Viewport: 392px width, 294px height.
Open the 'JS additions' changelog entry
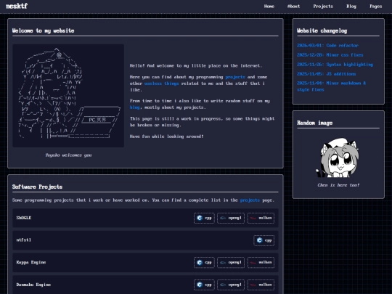click(x=326, y=74)
